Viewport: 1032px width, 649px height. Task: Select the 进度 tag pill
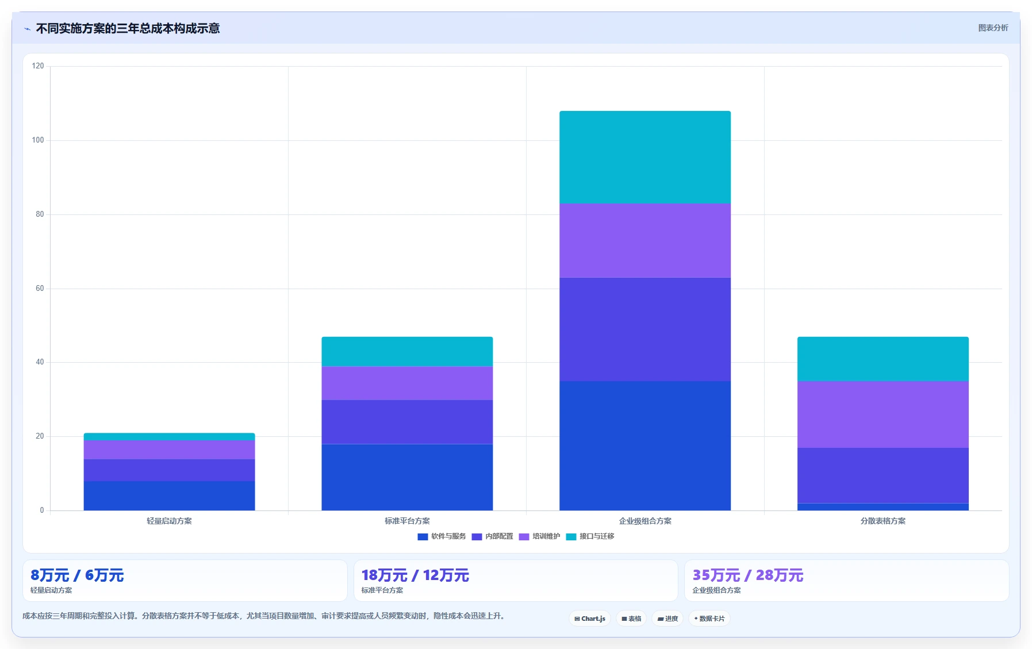click(x=667, y=619)
